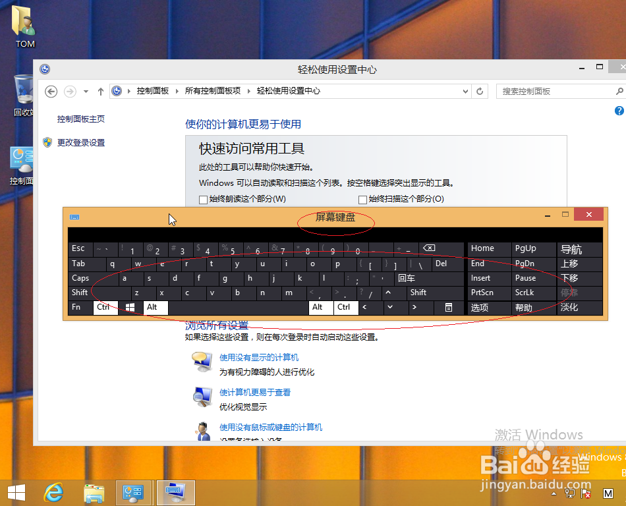The image size is (626, 506).
Task: Open the 更改登录设置 link
Action: point(80,142)
